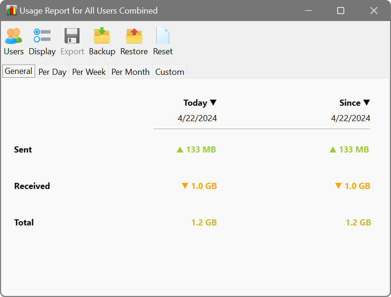Reset usage data with Reset icon
This screenshot has height=297, width=391.
pyautogui.click(x=163, y=36)
